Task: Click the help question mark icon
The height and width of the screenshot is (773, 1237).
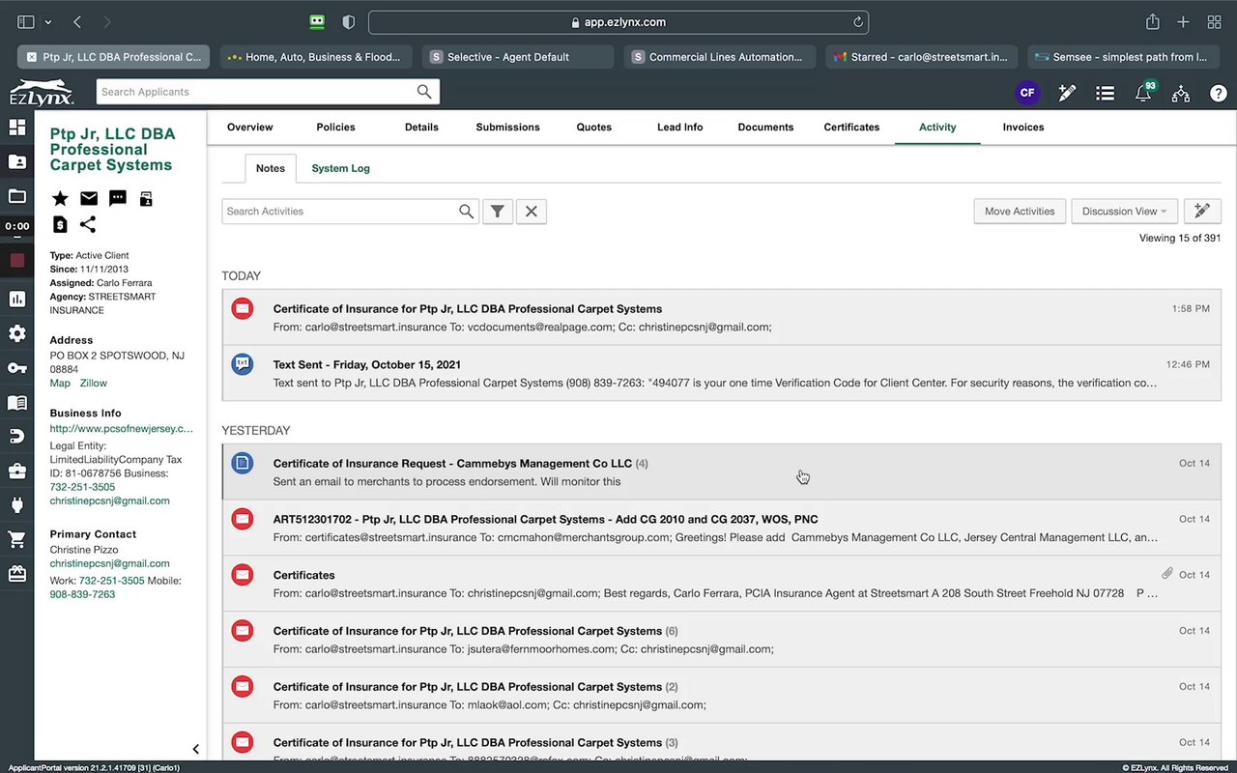Action: click(x=1219, y=93)
